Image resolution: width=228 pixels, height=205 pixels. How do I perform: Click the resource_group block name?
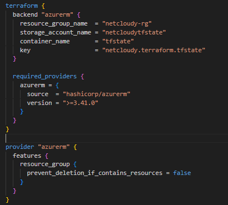coord(45,164)
